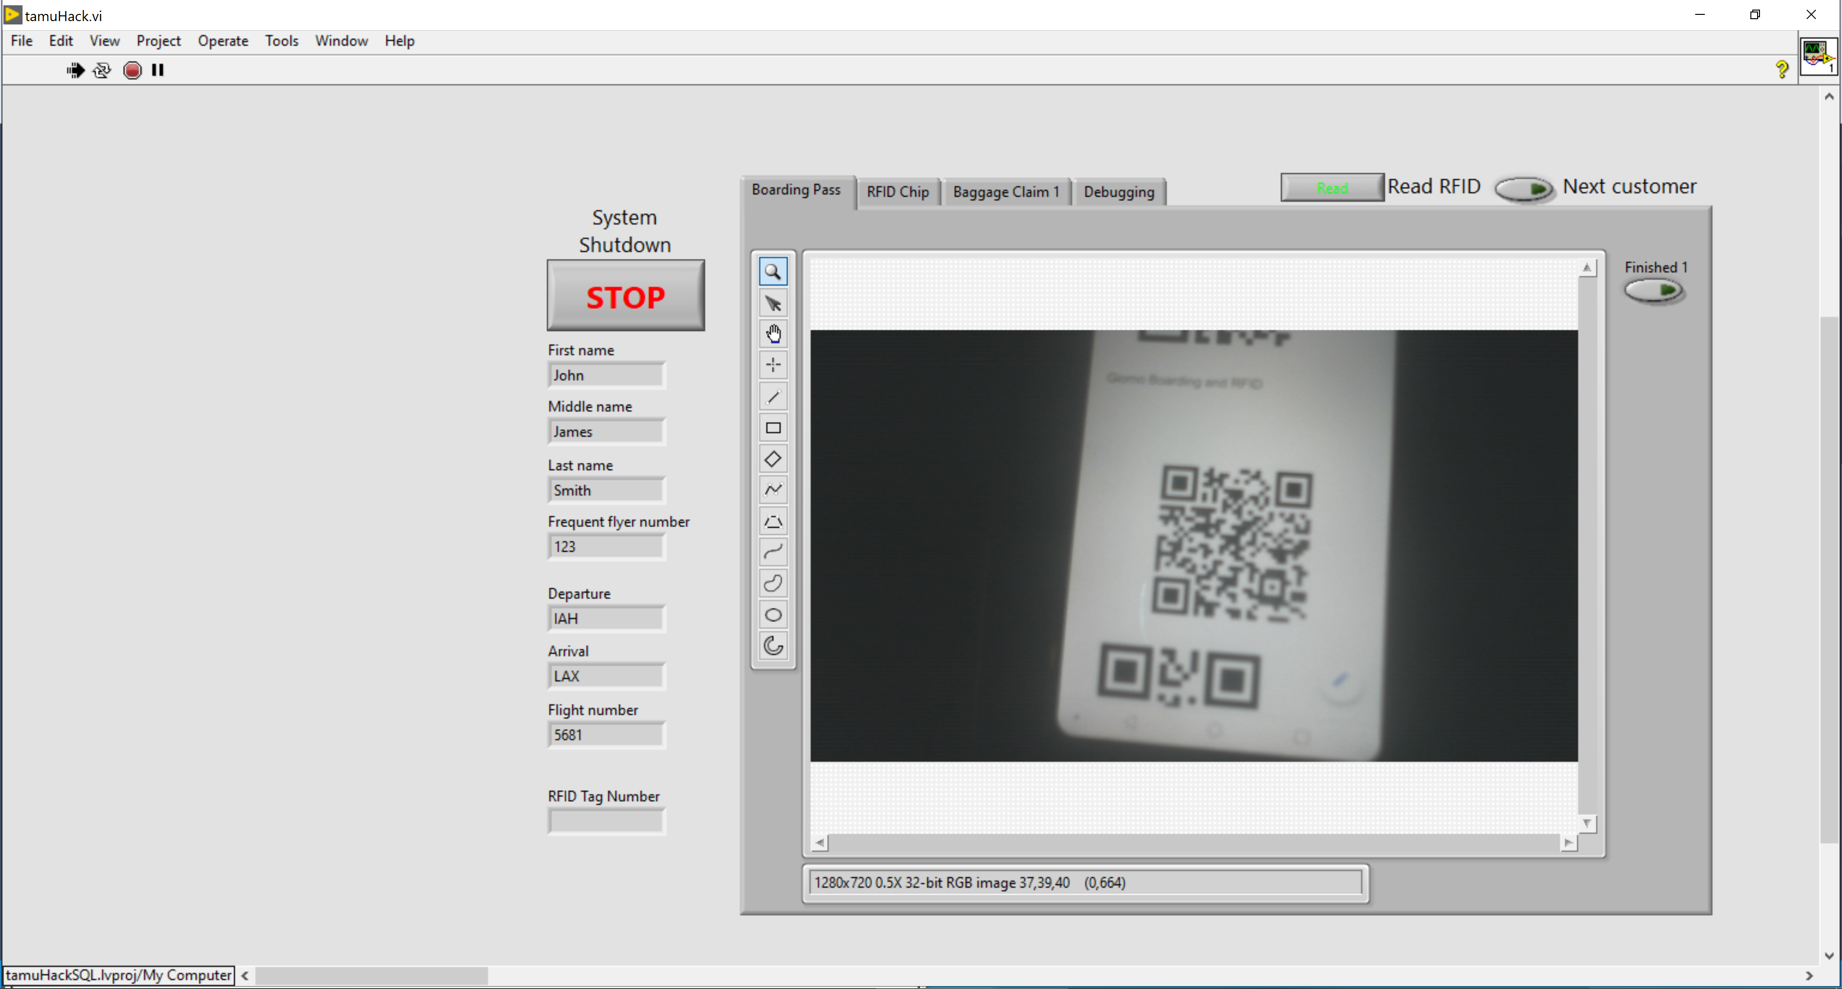
Task: Open the Baggage Claim 1 tab
Action: coord(1005,192)
